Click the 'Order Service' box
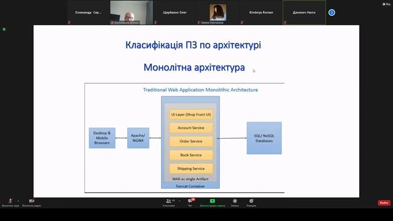Image resolution: width=393 pixels, height=221 pixels. pyautogui.click(x=191, y=141)
